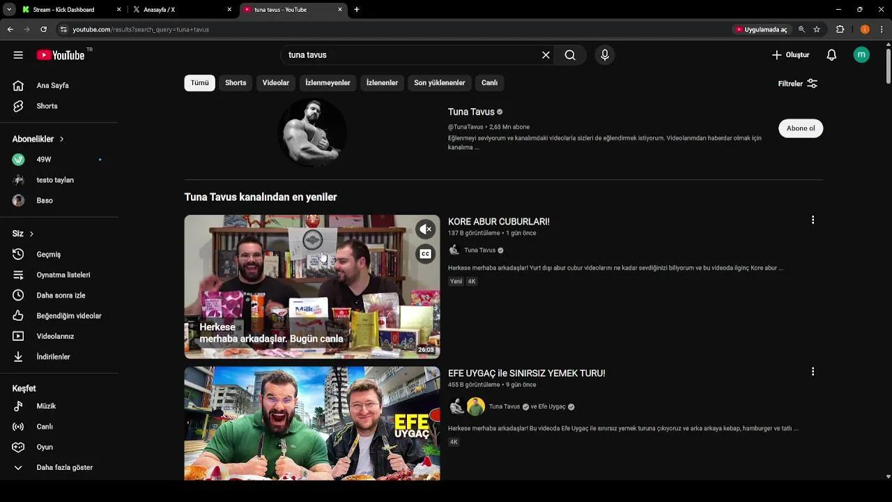The image size is (892, 502).
Task: Click the Abone ol subscribe button
Action: 801,128
